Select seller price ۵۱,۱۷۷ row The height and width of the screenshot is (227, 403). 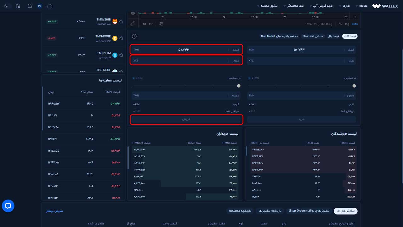point(303,149)
